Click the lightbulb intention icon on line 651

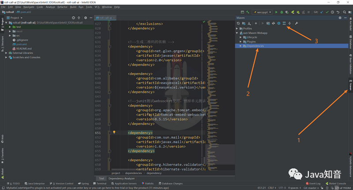click(x=114, y=132)
